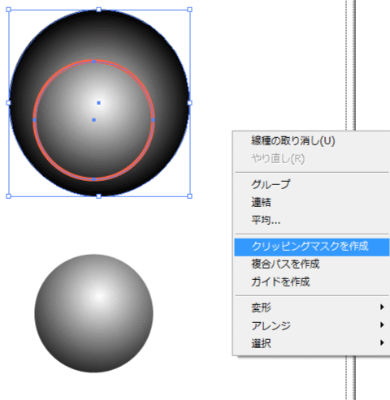
Task: Select 複合パスを作成 menu item
Action: point(311,265)
